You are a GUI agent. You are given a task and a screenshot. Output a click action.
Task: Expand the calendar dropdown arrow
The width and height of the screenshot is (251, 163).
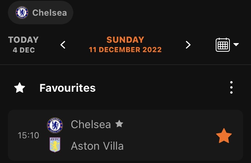pyautogui.click(x=236, y=44)
